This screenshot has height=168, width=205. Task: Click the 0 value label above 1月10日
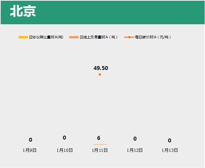click(64, 138)
